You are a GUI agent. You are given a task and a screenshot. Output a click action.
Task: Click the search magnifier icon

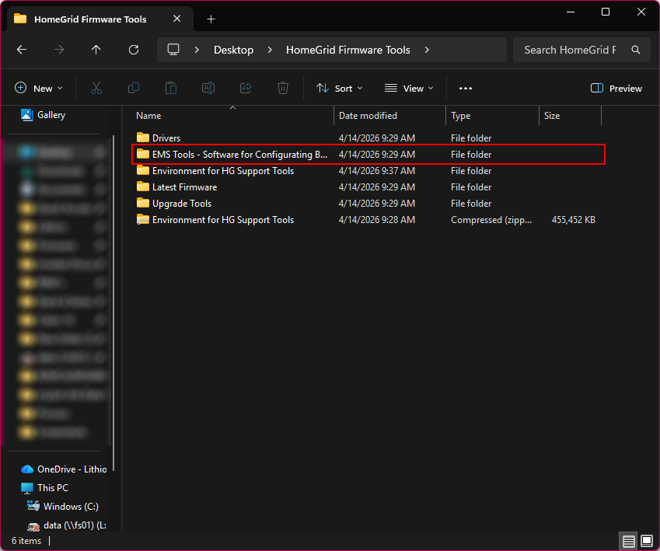(x=636, y=50)
